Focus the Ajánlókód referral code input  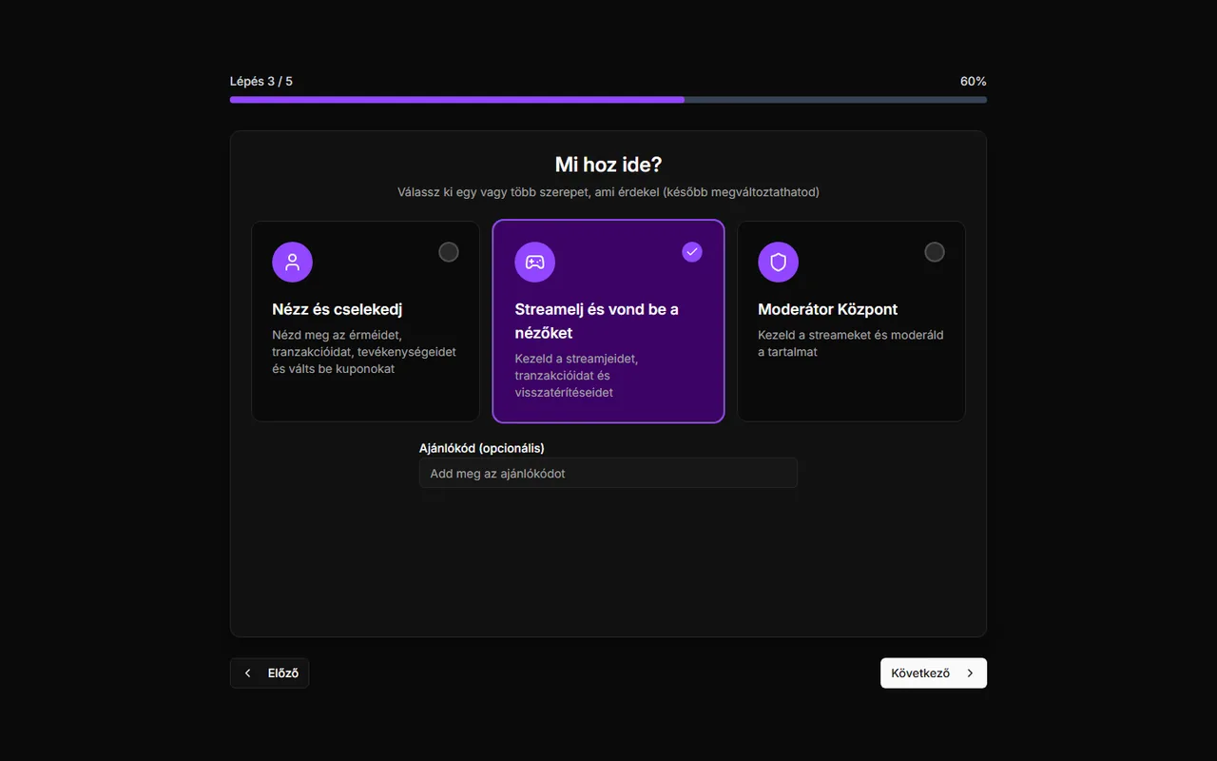(608, 473)
